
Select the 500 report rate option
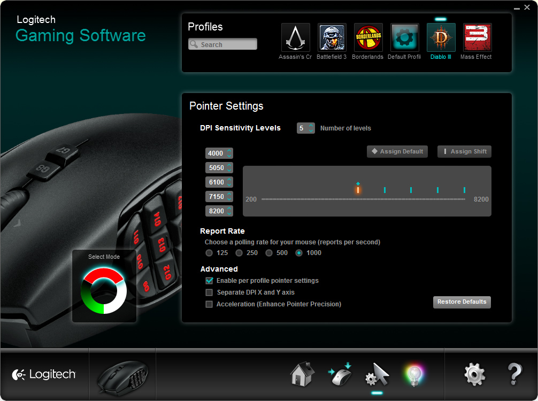[269, 253]
